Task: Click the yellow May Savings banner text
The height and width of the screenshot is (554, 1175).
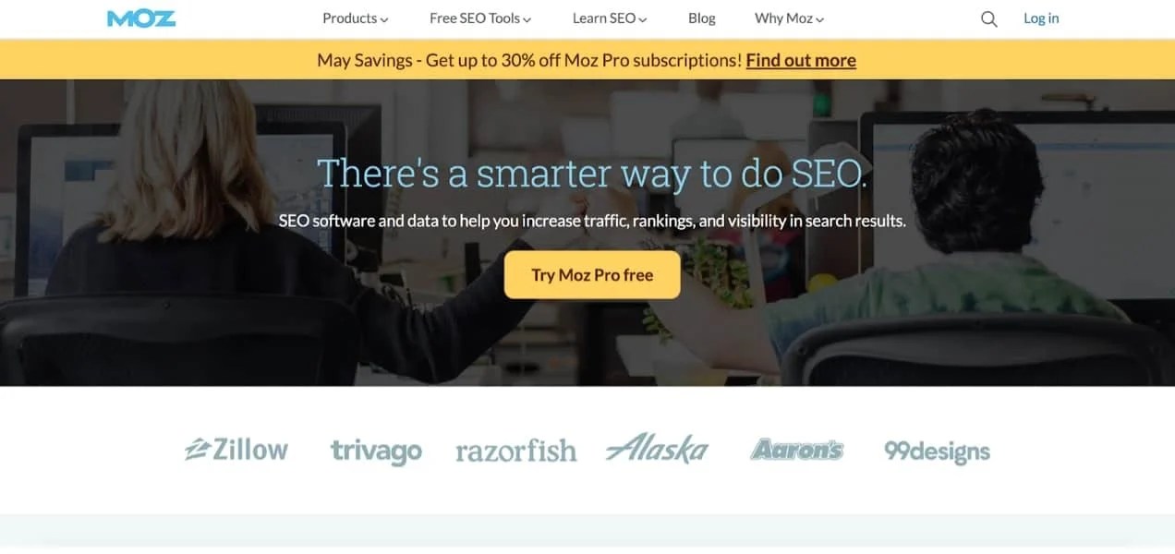Action: [x=529, y=60]
